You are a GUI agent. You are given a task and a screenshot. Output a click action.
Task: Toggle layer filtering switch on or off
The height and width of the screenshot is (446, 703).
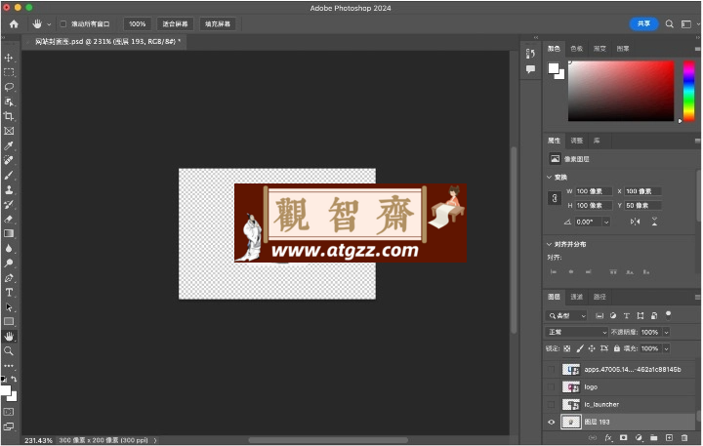point(668,315)
